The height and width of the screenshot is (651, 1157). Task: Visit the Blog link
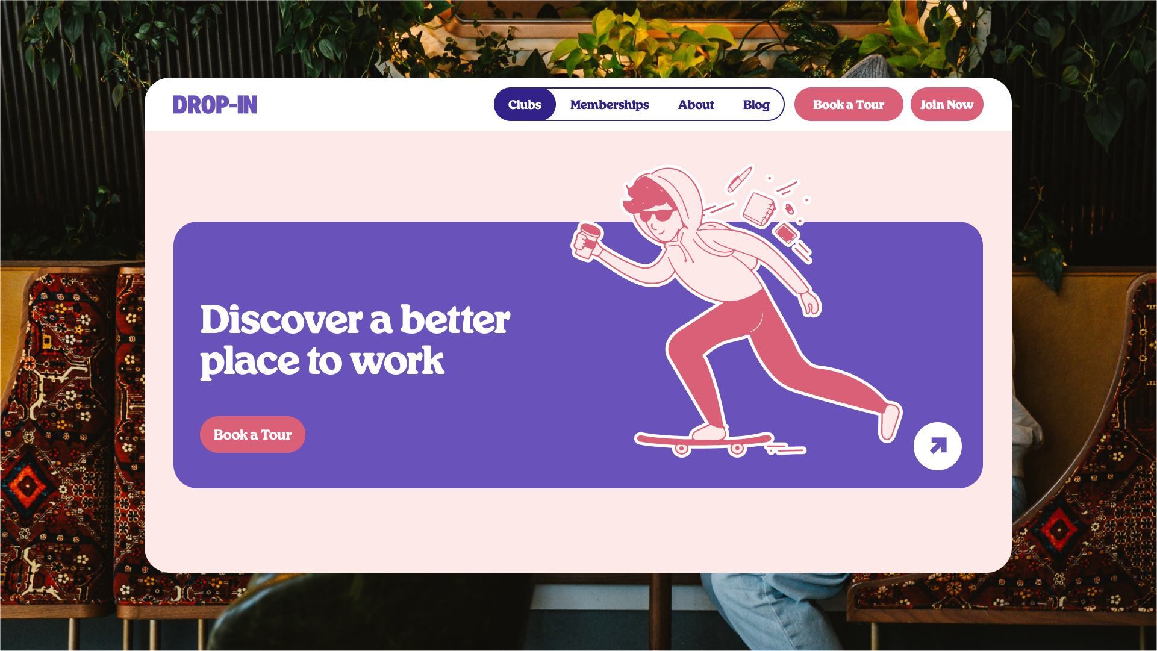(756, 105)
